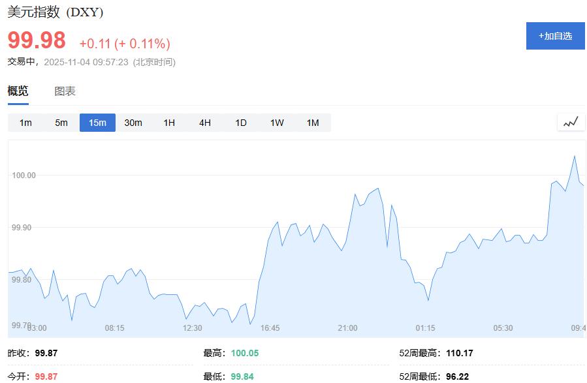Select the 1D daily timeframe

click(240, 122)
